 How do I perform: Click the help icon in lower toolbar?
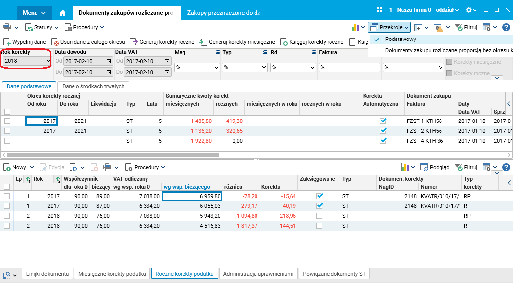point(506,167)
